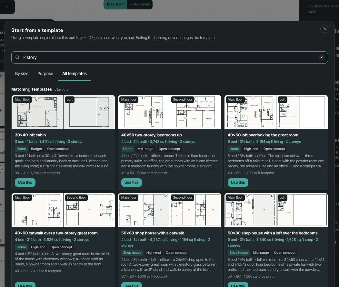The height and width of the screenshot is (287, 339).
Task: Open the dropdown chevron at top left
Action: [7, 7]
